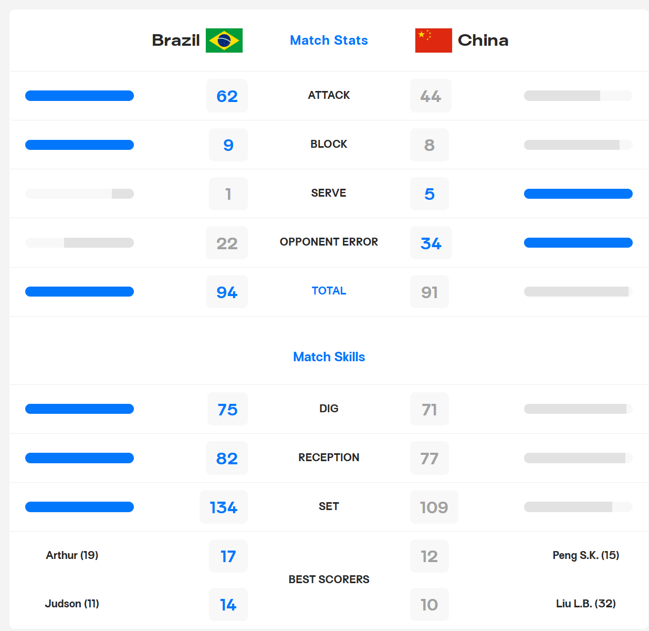Click China's SET count 109
The width and height of the screenshot is (649, 631).
[x=434, y=507]
